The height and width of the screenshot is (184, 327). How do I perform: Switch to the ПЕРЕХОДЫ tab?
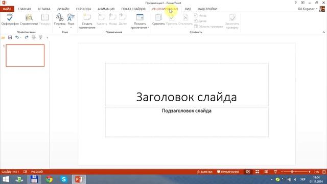(83, 9)
